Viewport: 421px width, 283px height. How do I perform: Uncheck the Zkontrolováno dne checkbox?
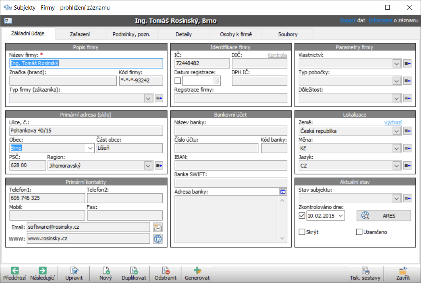tap(302, 216)
